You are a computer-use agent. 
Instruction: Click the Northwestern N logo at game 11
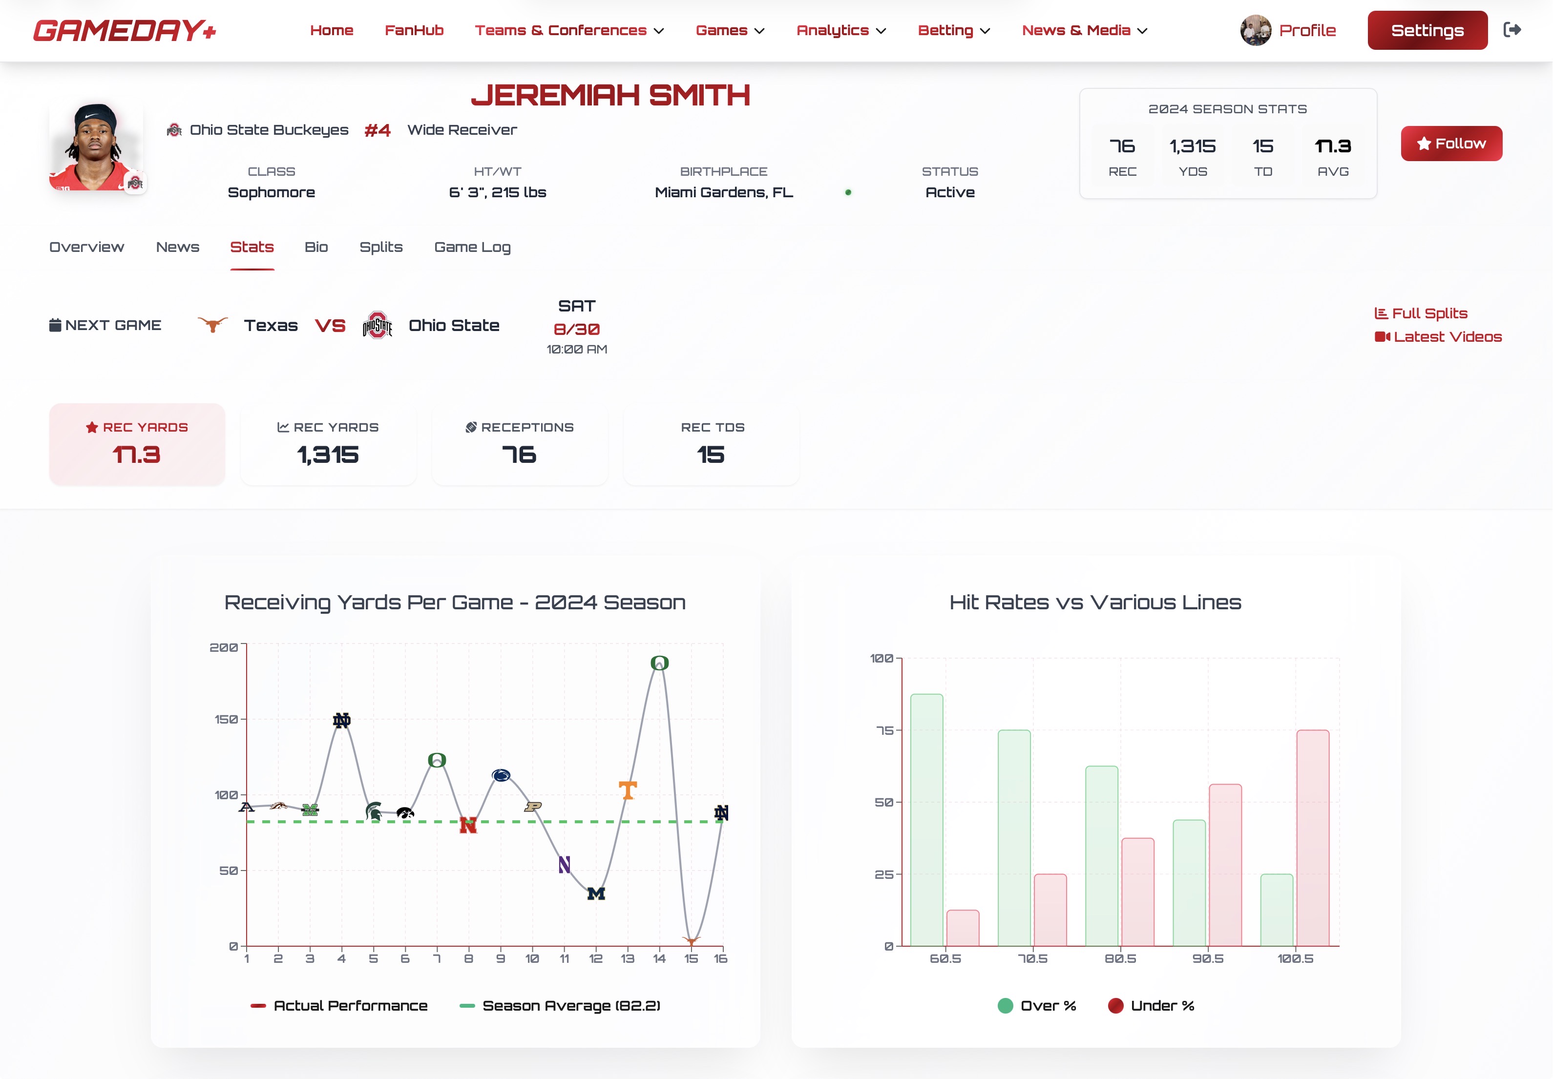tap(565, 865)
